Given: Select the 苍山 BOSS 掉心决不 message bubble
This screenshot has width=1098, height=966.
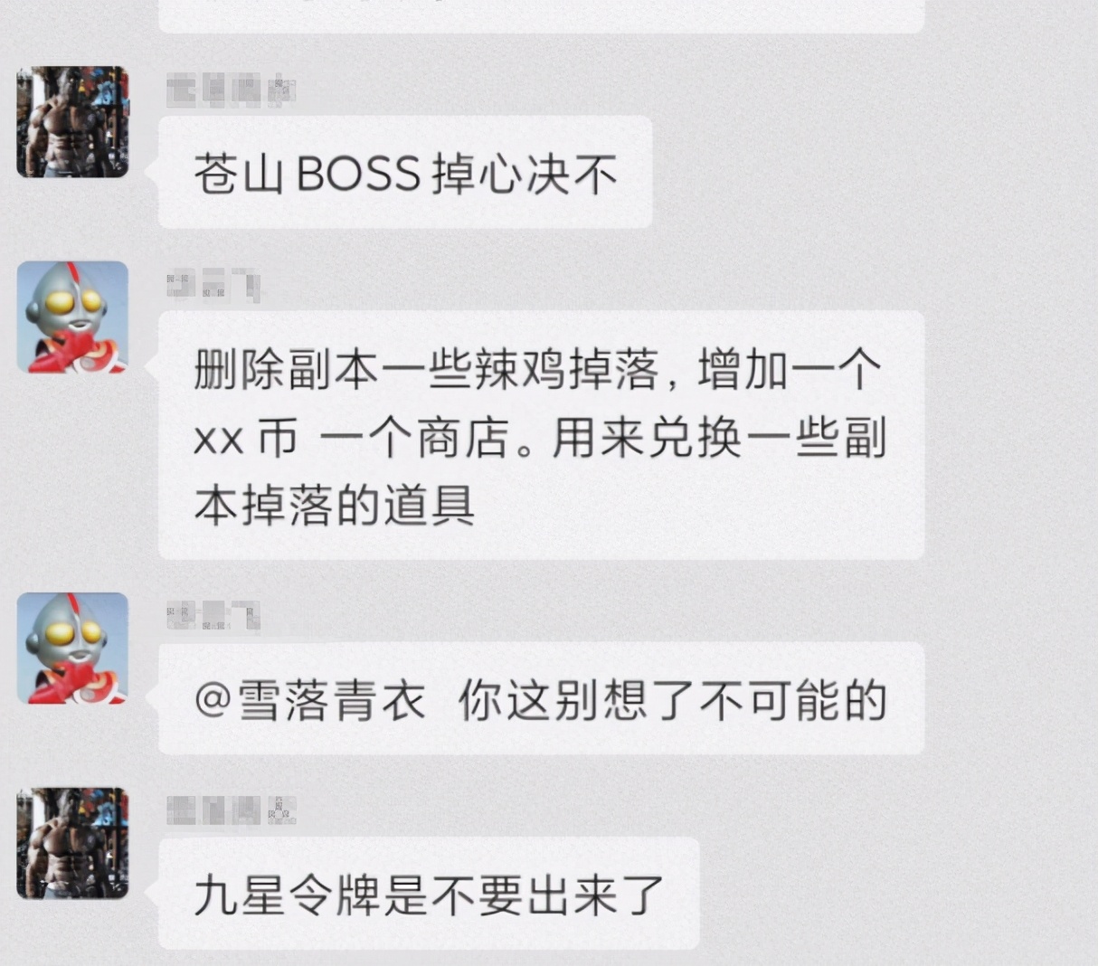Looking at the screenshot, I should 405,172.
